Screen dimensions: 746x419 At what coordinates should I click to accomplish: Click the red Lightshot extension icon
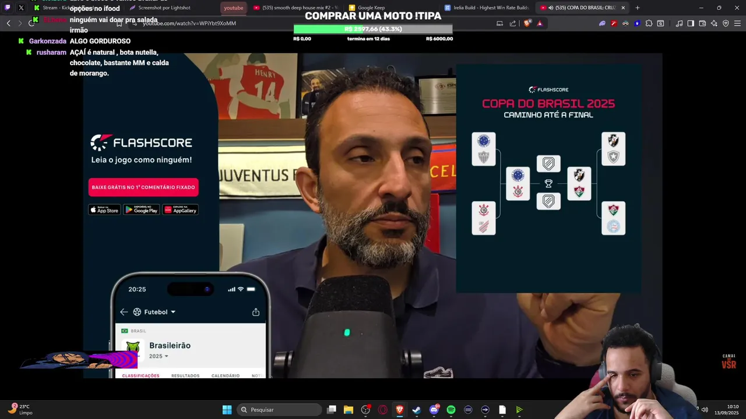(x=614, y=23)
